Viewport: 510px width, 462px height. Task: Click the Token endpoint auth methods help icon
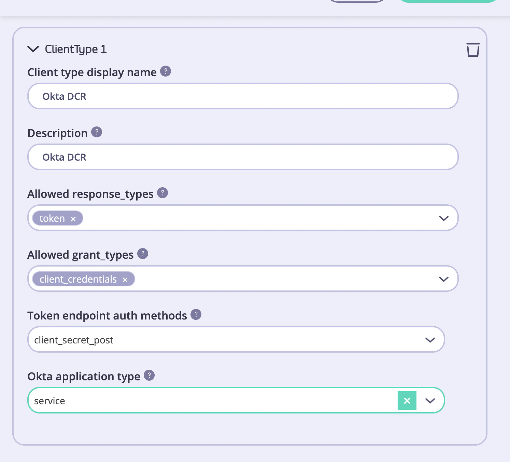coord(196,314)
